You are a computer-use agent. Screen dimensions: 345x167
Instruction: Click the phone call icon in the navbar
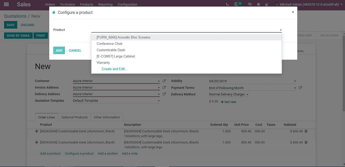[227, 4]
